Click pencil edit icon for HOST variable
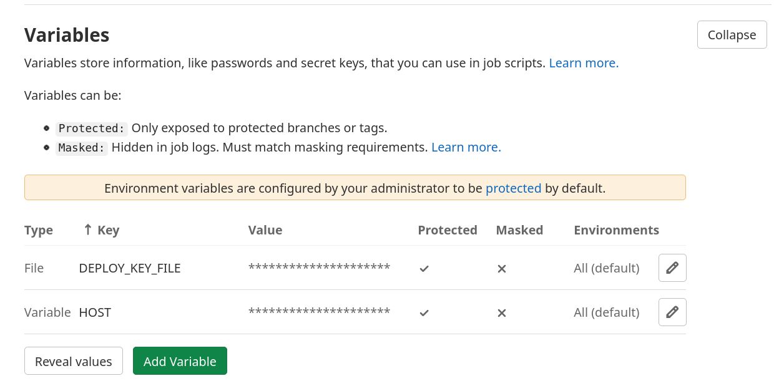 (x=672, y=312)
